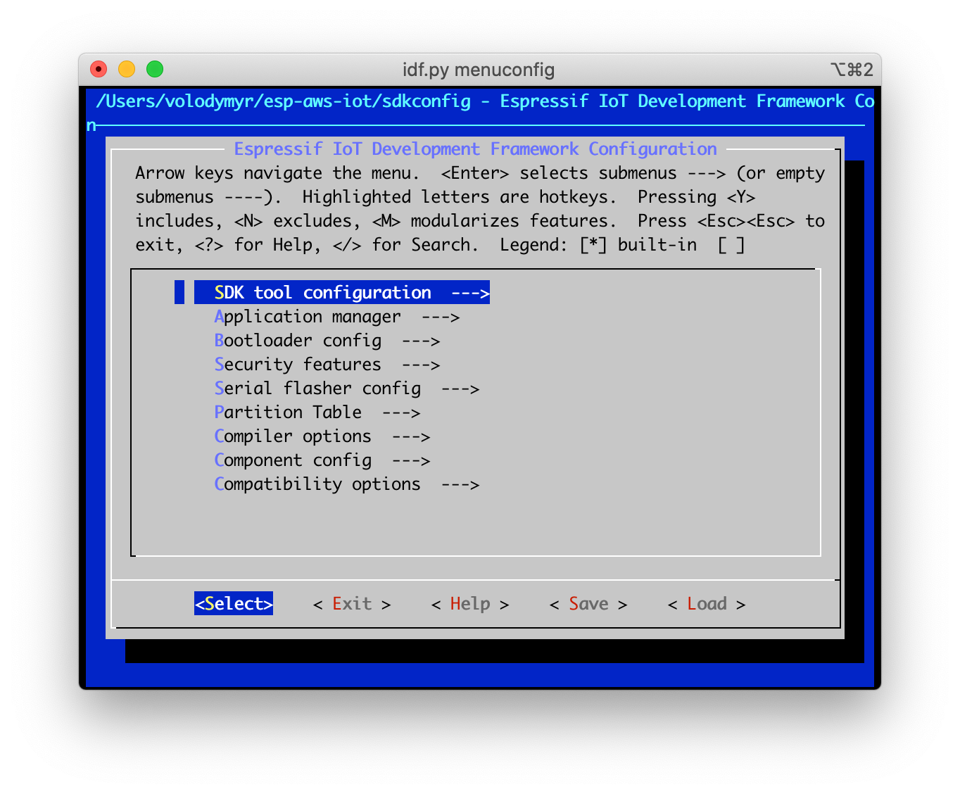
Task: Select Bootloader config menu entry
Action: pyautogui.click(x=298, y=341)
